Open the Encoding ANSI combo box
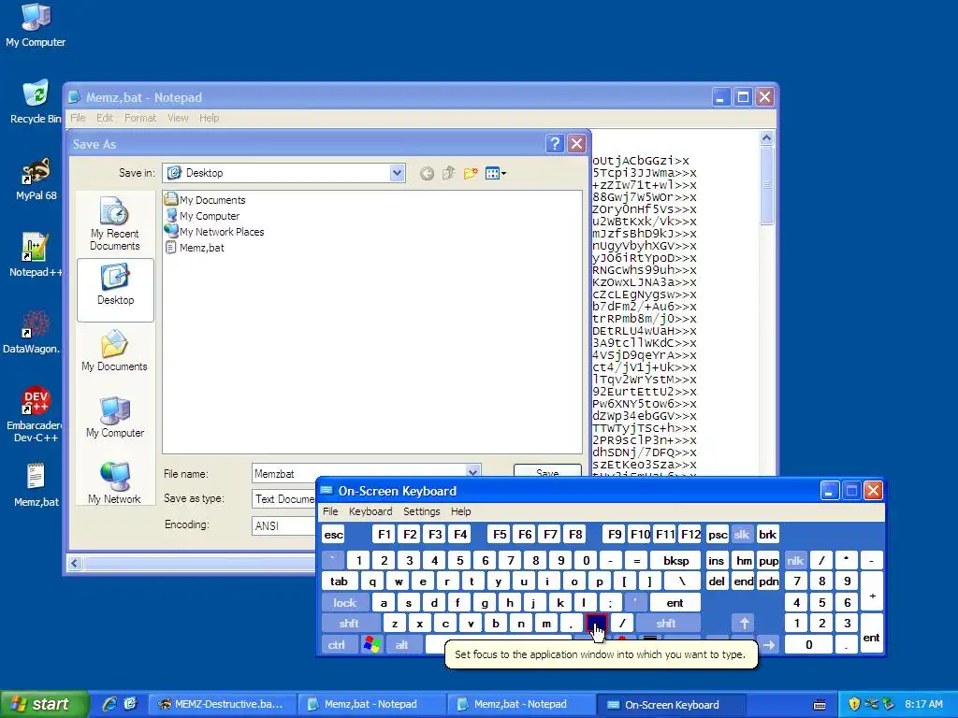Viewport: 958px width, 718px height. point(284,525)
